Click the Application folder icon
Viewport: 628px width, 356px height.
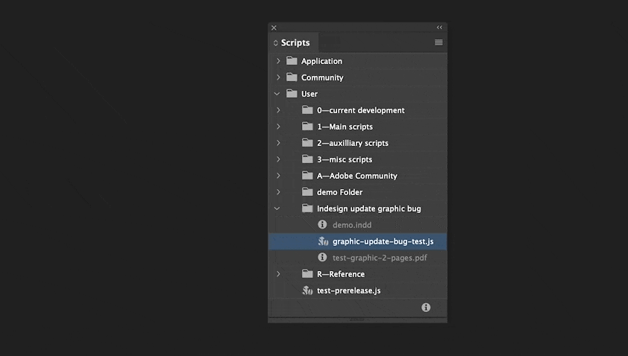pyautogui.click(x=292, y=61)
